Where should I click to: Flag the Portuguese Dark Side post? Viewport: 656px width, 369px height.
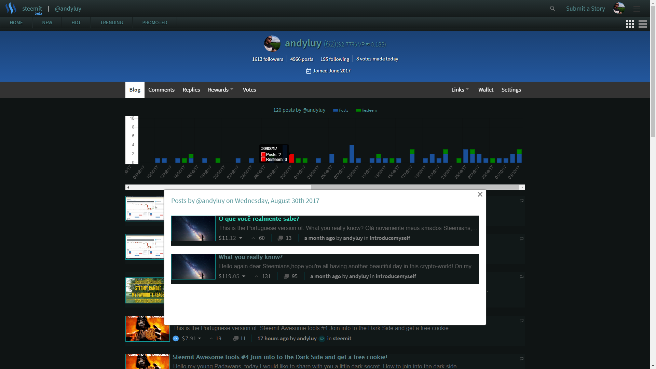[x=522, y=321]
